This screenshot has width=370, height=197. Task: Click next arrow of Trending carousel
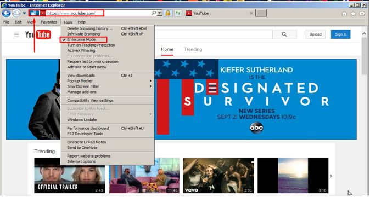331,176
